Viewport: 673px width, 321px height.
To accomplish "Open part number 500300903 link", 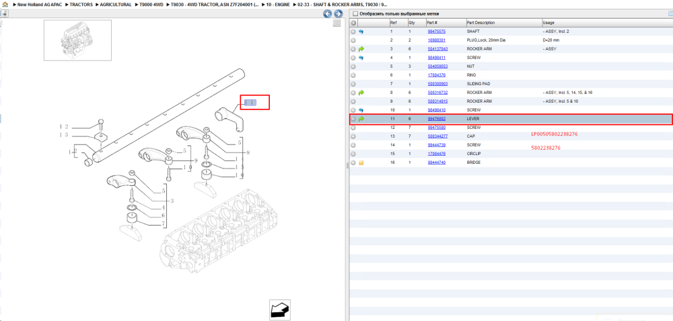I will coord(438,84).
